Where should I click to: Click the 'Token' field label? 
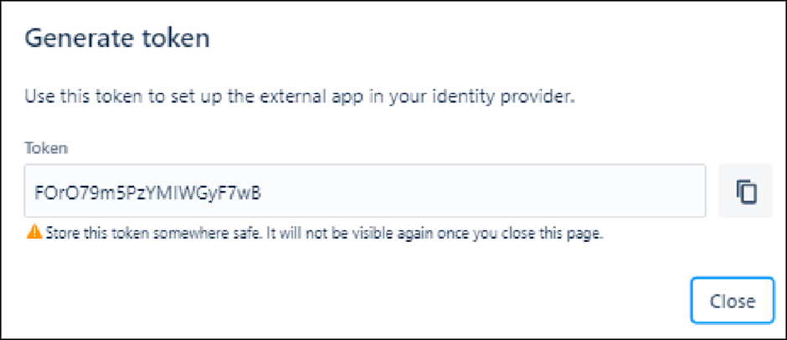[47, 147]
